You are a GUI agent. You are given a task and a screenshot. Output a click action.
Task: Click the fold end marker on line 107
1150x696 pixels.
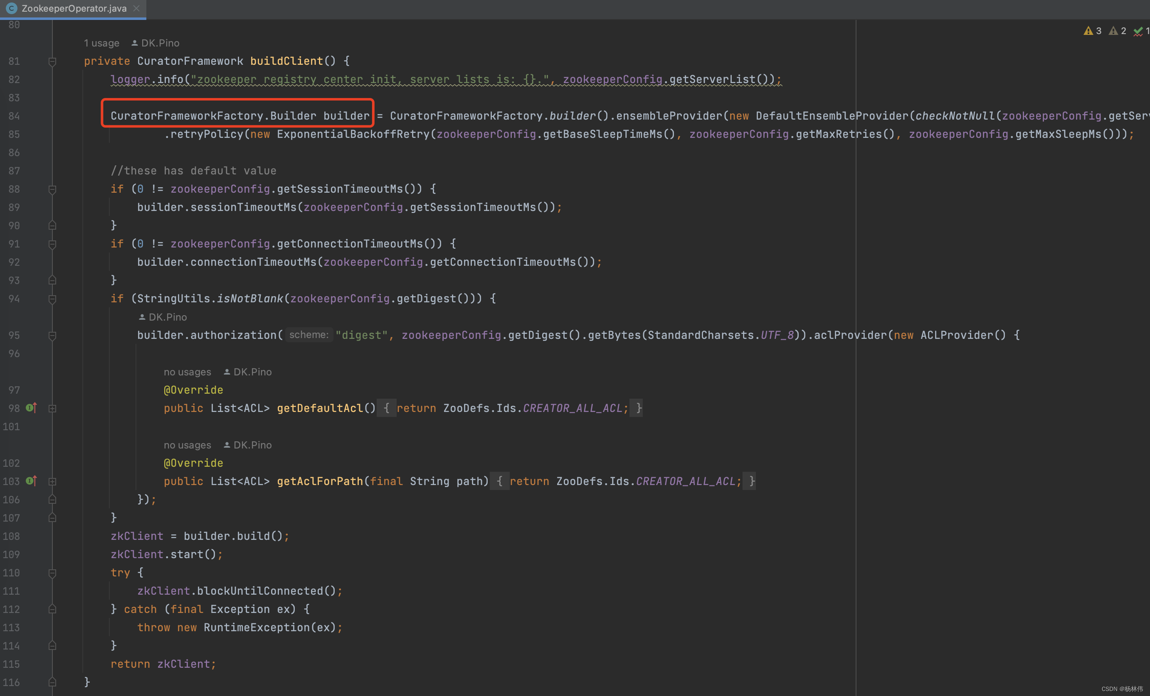[52, 518]
